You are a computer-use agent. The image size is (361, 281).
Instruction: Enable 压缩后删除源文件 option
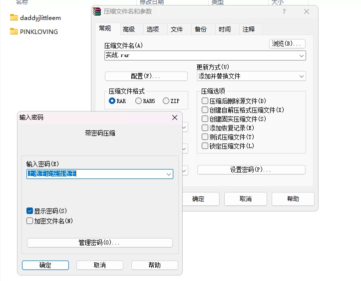pos(205,101)
